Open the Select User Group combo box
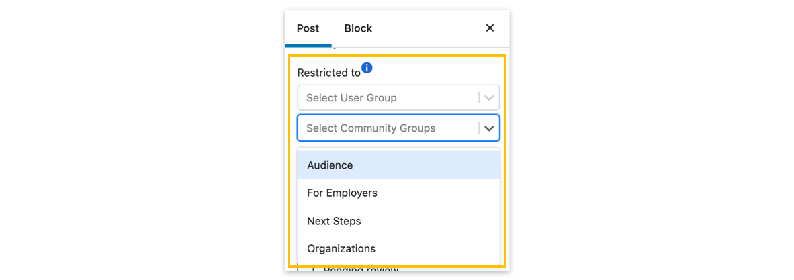794x280 pixels. coord(390,98)
